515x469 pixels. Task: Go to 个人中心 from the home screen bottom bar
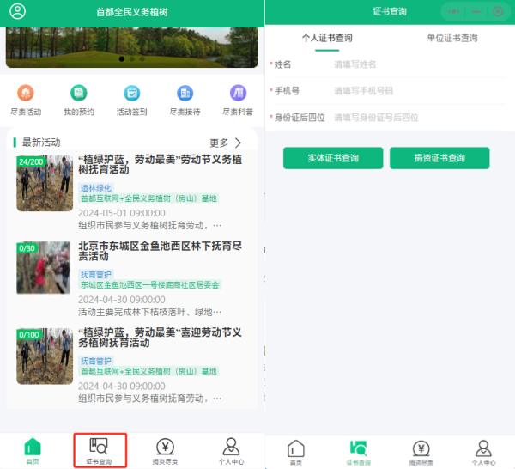click(x=231, y=450)
